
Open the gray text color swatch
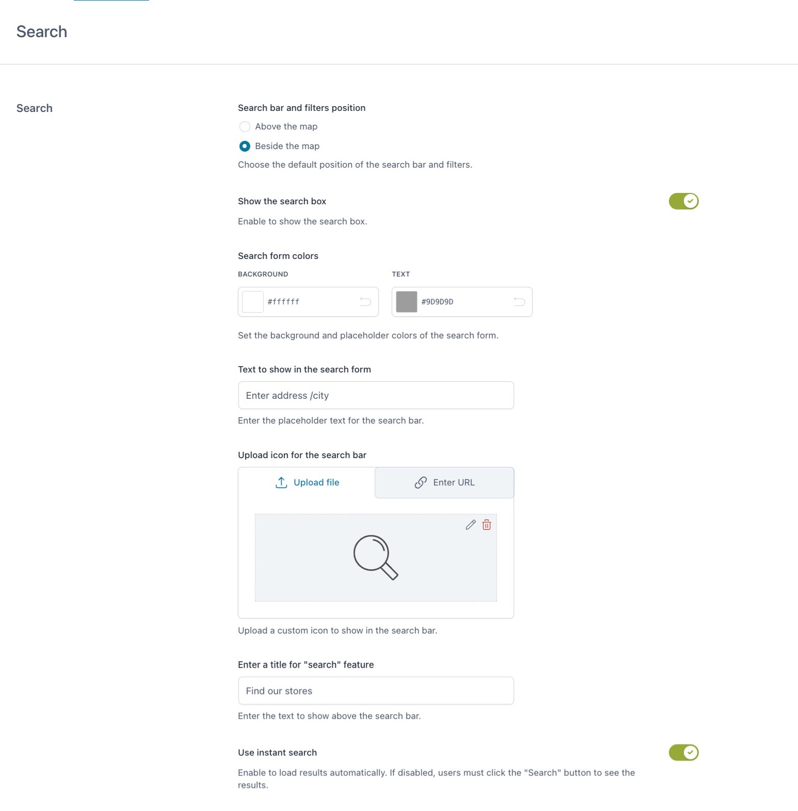(x=407, y=302)
